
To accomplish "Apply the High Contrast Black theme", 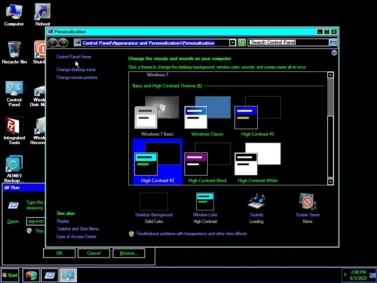I will [x=208, y=162].
